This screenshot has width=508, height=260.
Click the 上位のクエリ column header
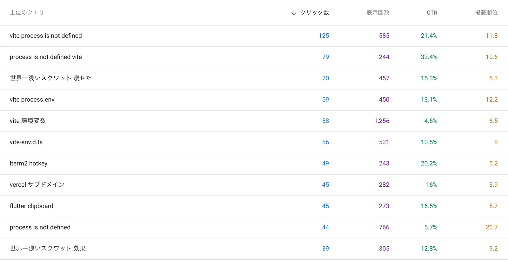pos(27,13)
